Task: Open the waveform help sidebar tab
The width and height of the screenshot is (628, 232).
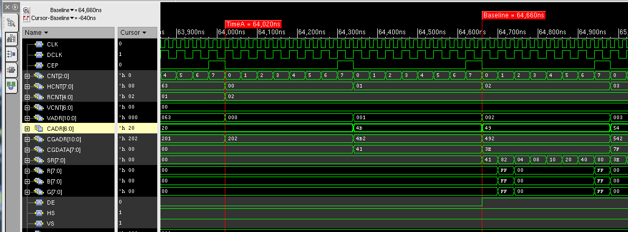Action: click(11, 85)
